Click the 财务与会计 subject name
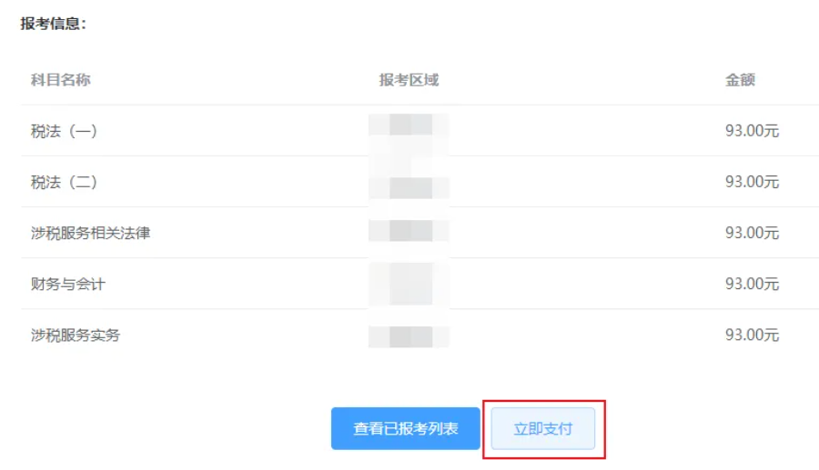Screen dimensions: 819x470 (x=68, y=284)
